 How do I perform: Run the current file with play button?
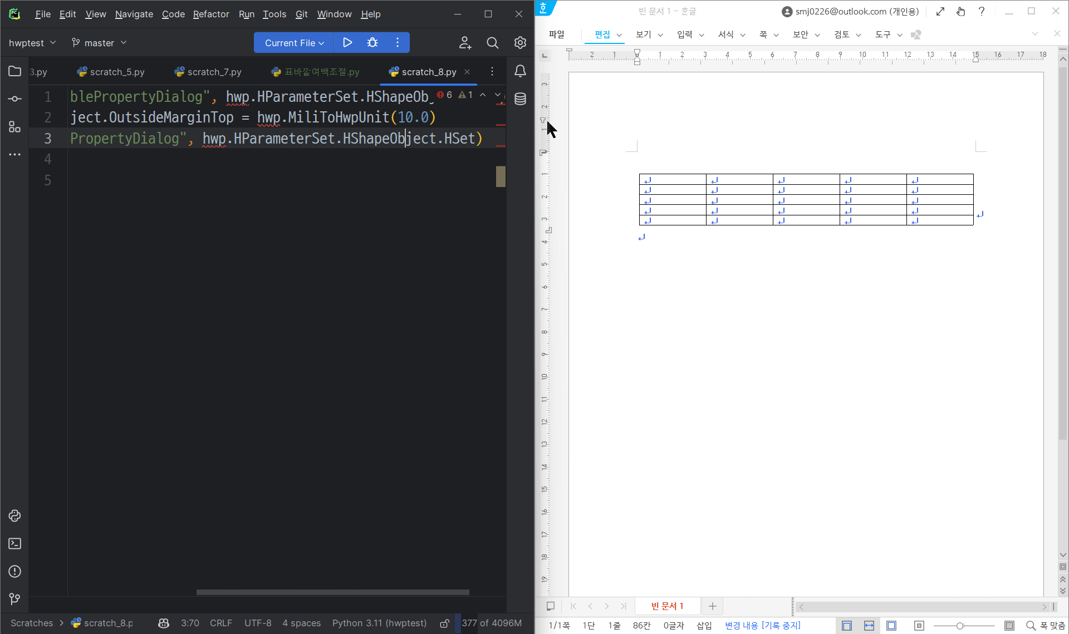pos(347,43)
